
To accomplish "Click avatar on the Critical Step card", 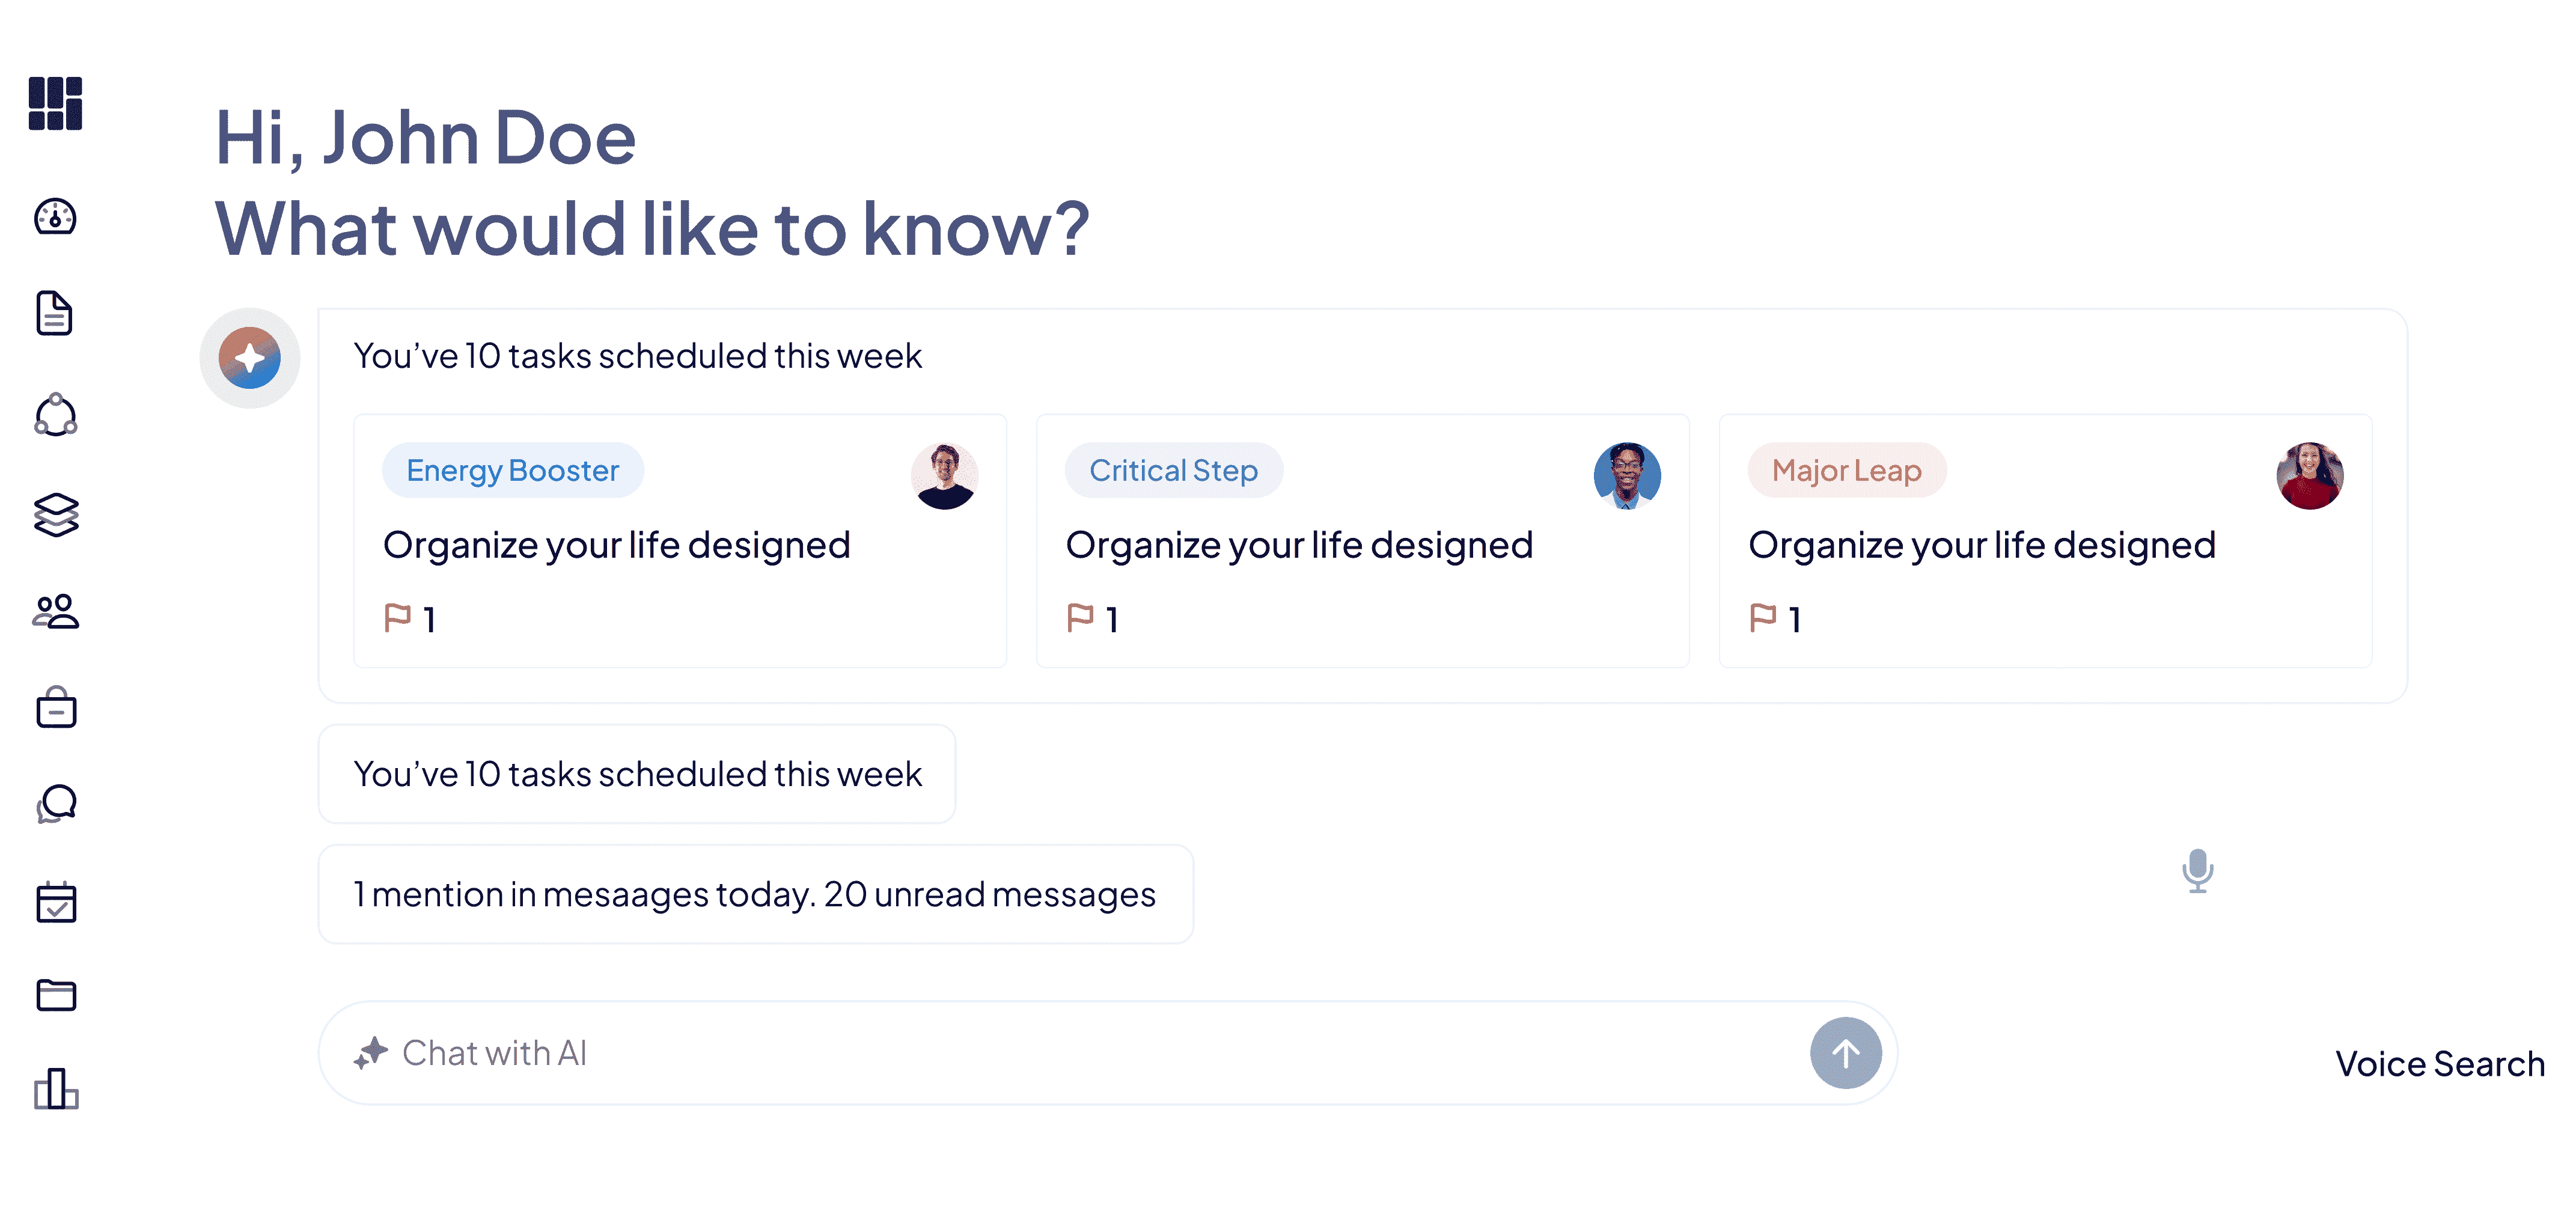I will coord(1627,476).
